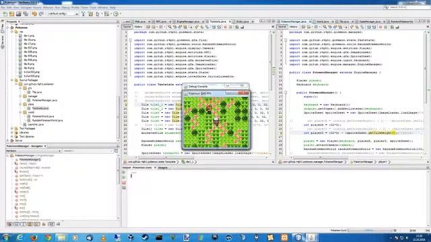
Task: Click the Open Project toolbar icon
Action: click(x=19, y=13)
